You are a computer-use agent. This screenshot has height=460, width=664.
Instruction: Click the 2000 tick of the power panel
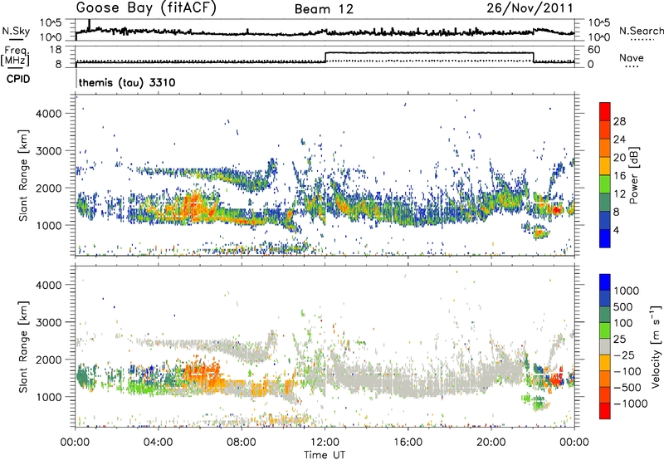(48, 188)
